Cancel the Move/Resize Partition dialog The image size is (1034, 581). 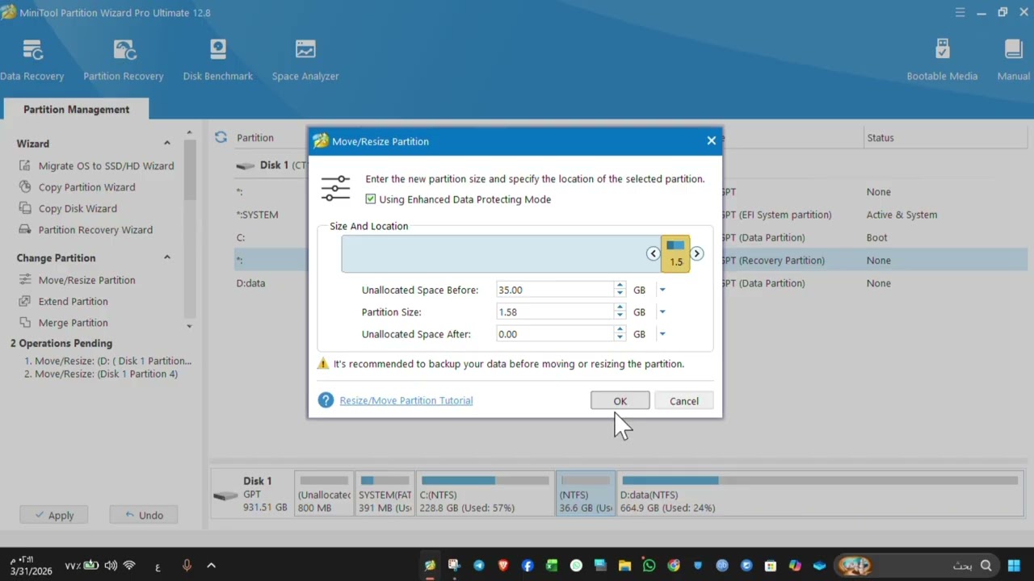[684, 401]
